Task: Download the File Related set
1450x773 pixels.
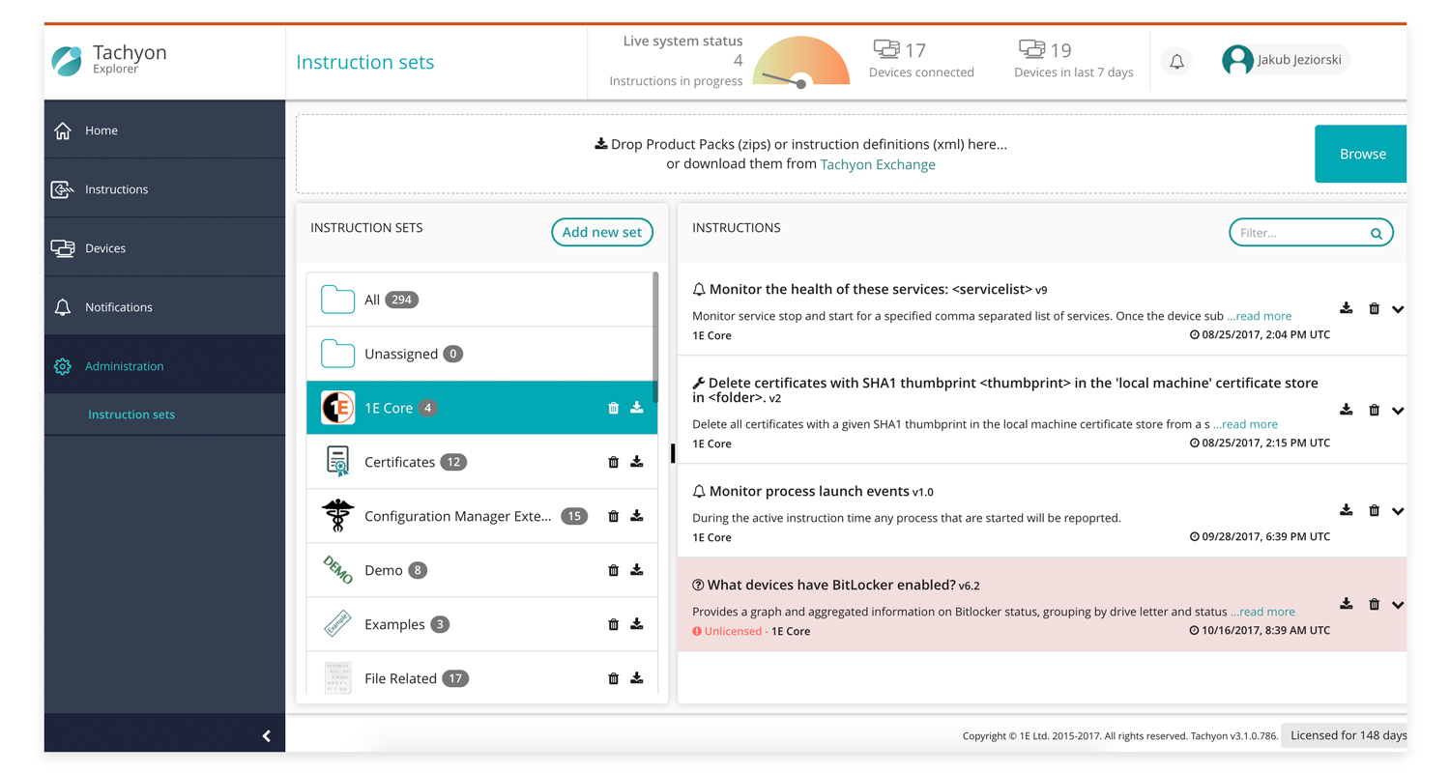Action: click(637, 678)
